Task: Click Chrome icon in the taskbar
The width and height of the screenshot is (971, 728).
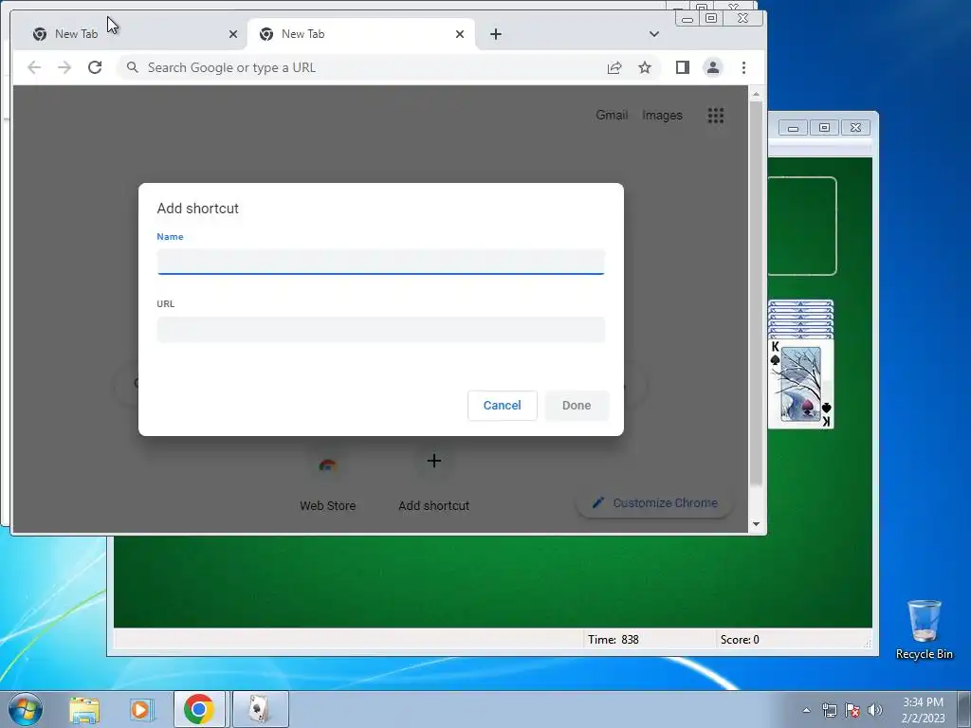Action: coord(199,709)
